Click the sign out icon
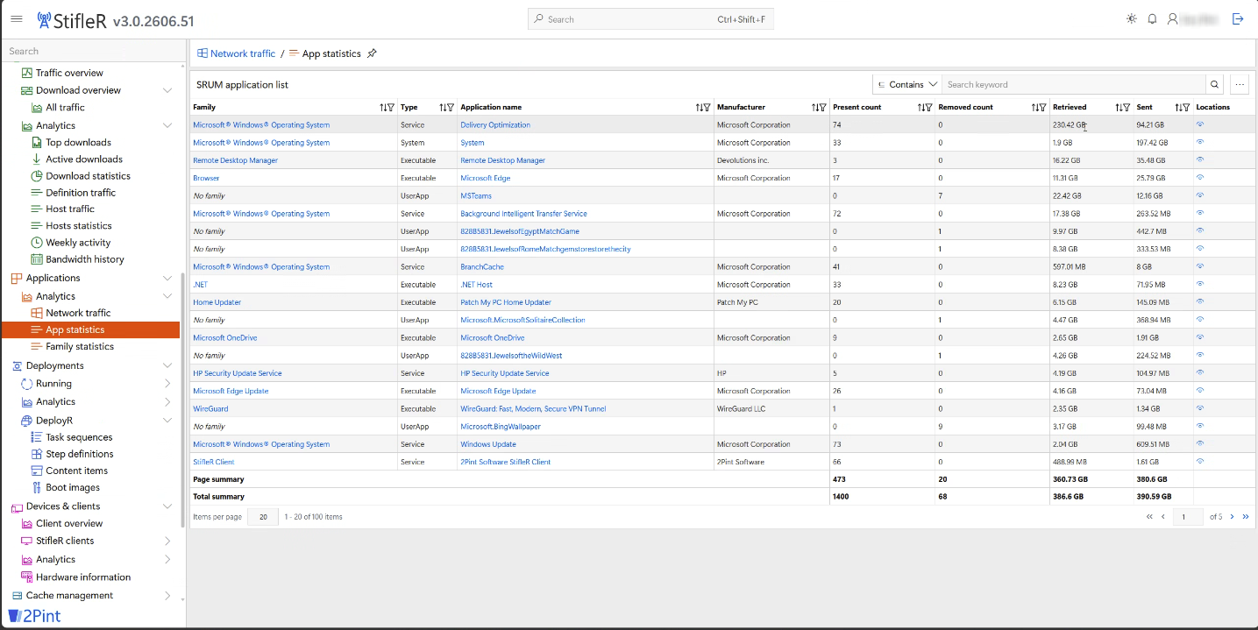This screenshot has height=630, width=1258. 1238,19
